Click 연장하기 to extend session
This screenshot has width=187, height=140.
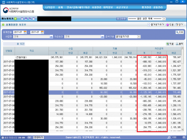(38, 137)
